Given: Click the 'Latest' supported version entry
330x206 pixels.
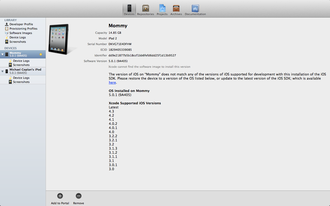Looking at the screenshot, I should pyautogui.click(x=114, y=107).
